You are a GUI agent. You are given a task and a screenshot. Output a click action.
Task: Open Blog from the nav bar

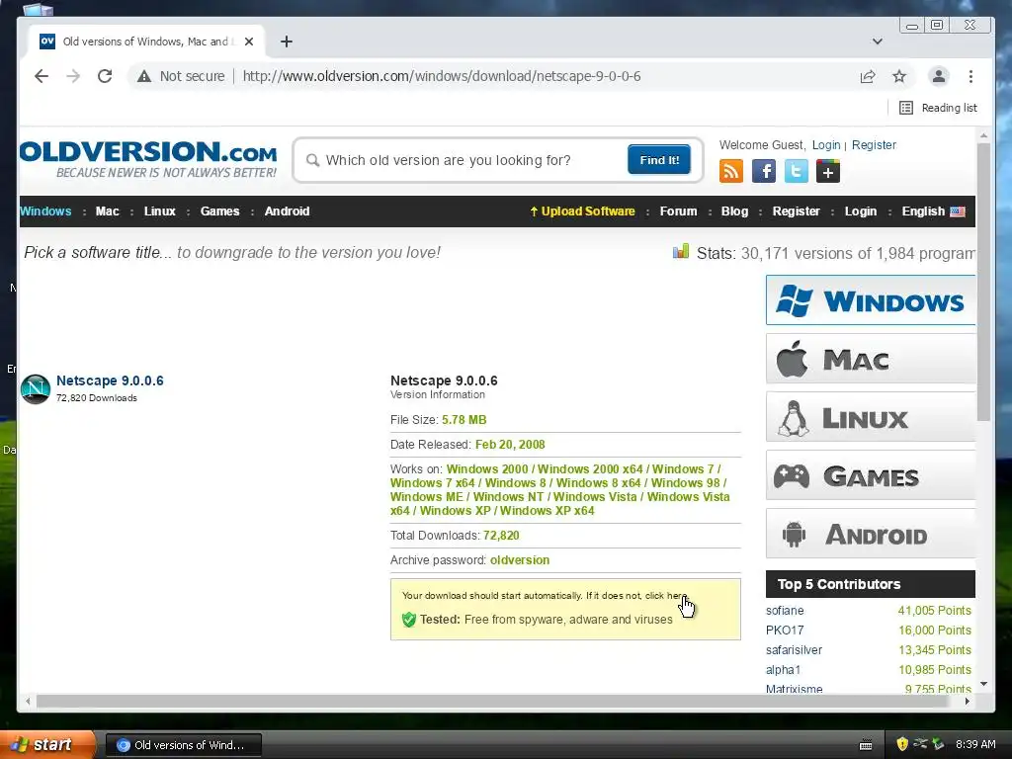pyautogui.click(x=734, y=211)
